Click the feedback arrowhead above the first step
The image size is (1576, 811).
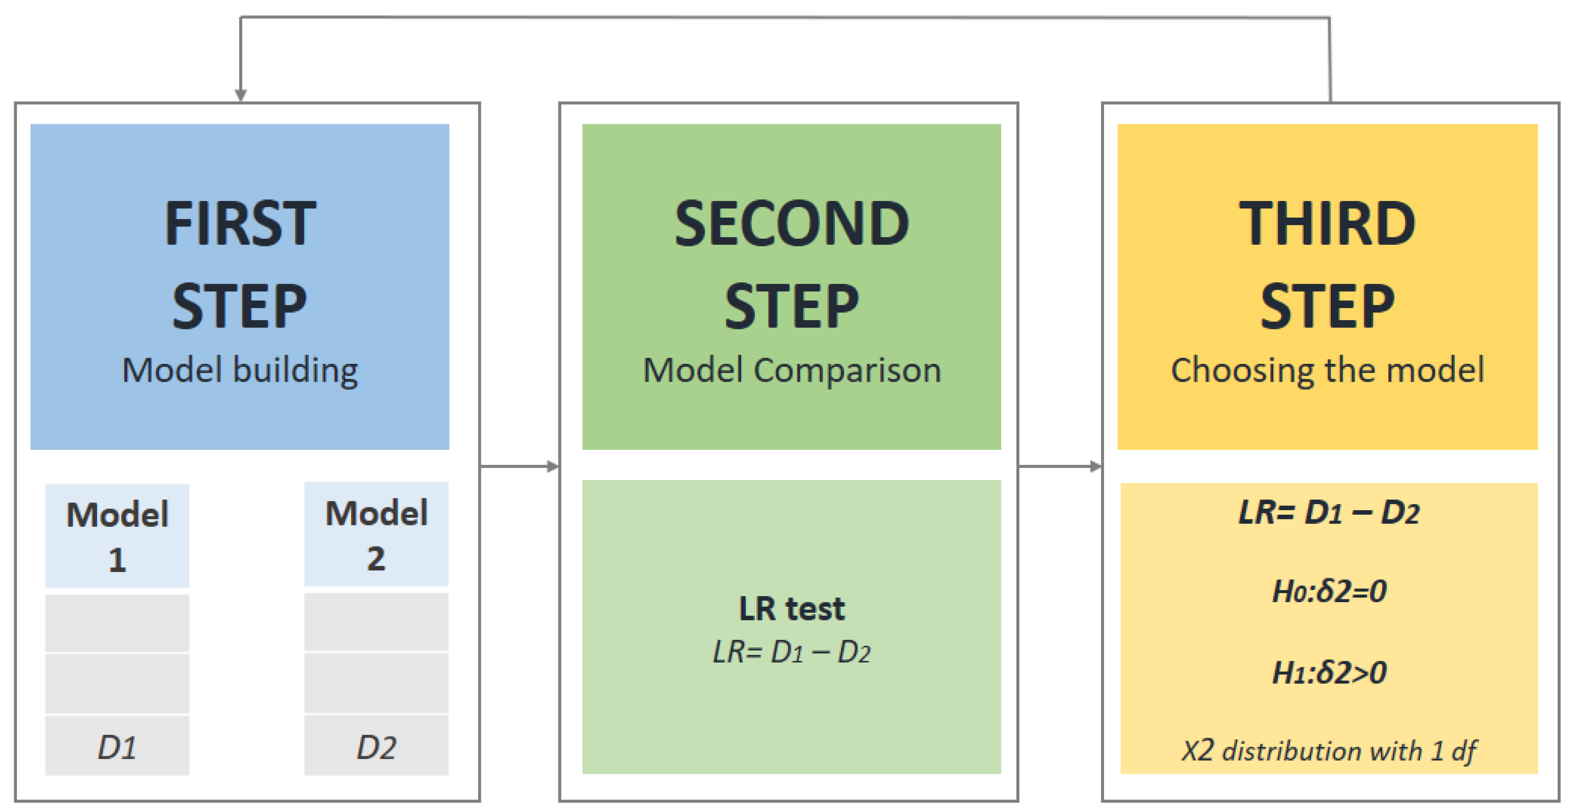coord(241,95)
